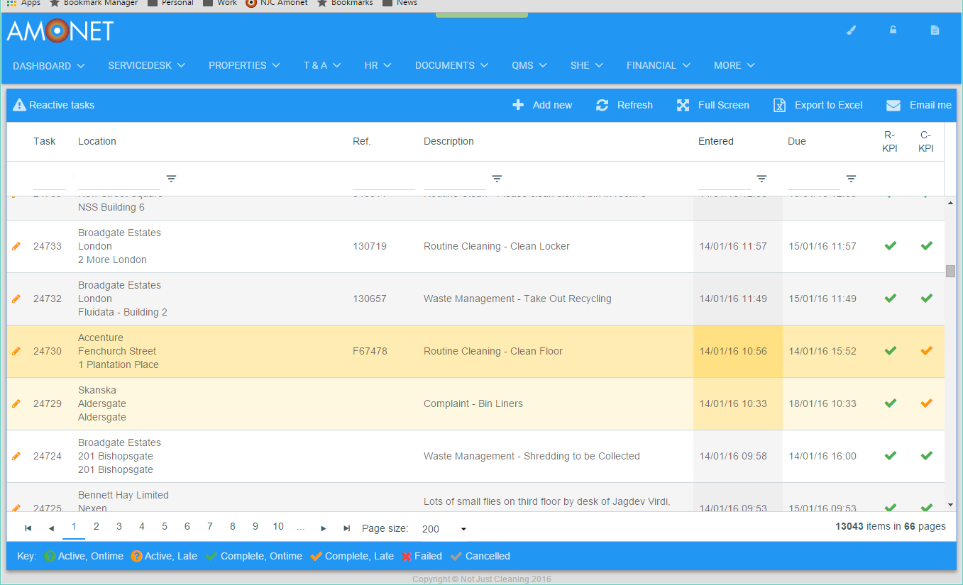The width and height of the screenshot is (963, 585).
Task: Open the Location column filter icon
Action: (x=171, y=179)
